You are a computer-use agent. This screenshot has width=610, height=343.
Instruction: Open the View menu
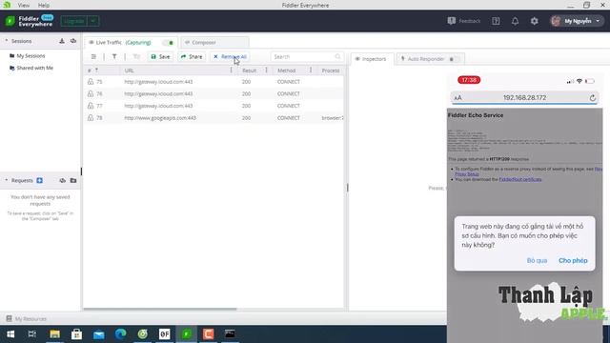[x=24, y=5]
